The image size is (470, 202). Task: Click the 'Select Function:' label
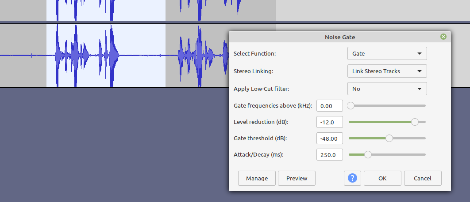[254, 54]
